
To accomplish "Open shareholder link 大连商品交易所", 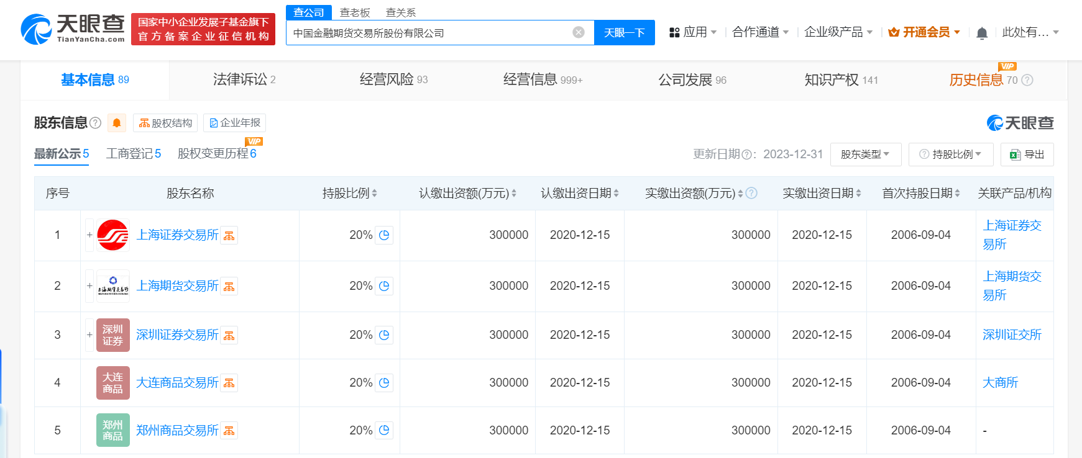I will coord(177,382).
